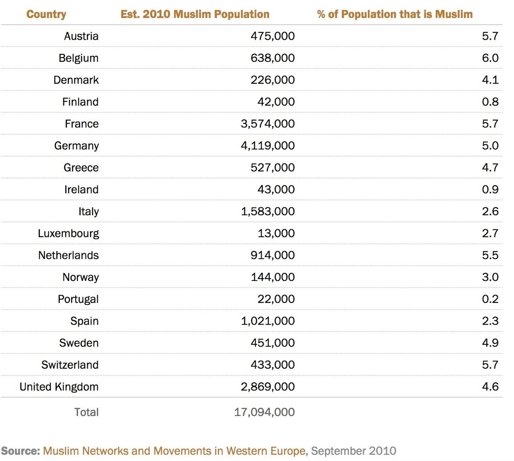Click France's population figure 3,574,000
514x461 pixels.
pos(268,124)
